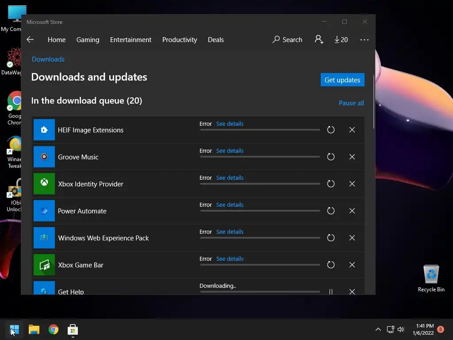
Task: Open Xbox Identity Provider app tile
Action: pyautogui.click(x=44, y=184)
